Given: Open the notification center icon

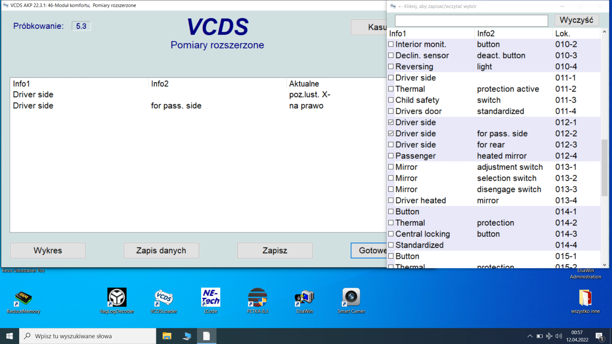Looking at the screenshot, I should (599, 336).
